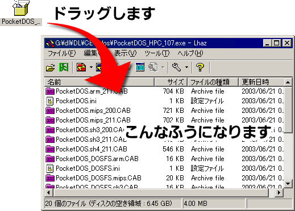This screenshot has height=211, width=295.
Task: Click the 702 KB size cell
Action: 173,120
